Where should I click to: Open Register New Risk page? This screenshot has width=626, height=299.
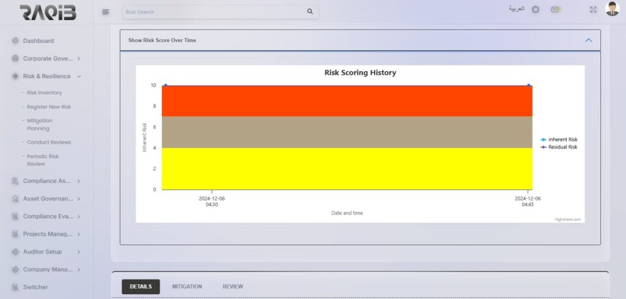coord(49,107)
